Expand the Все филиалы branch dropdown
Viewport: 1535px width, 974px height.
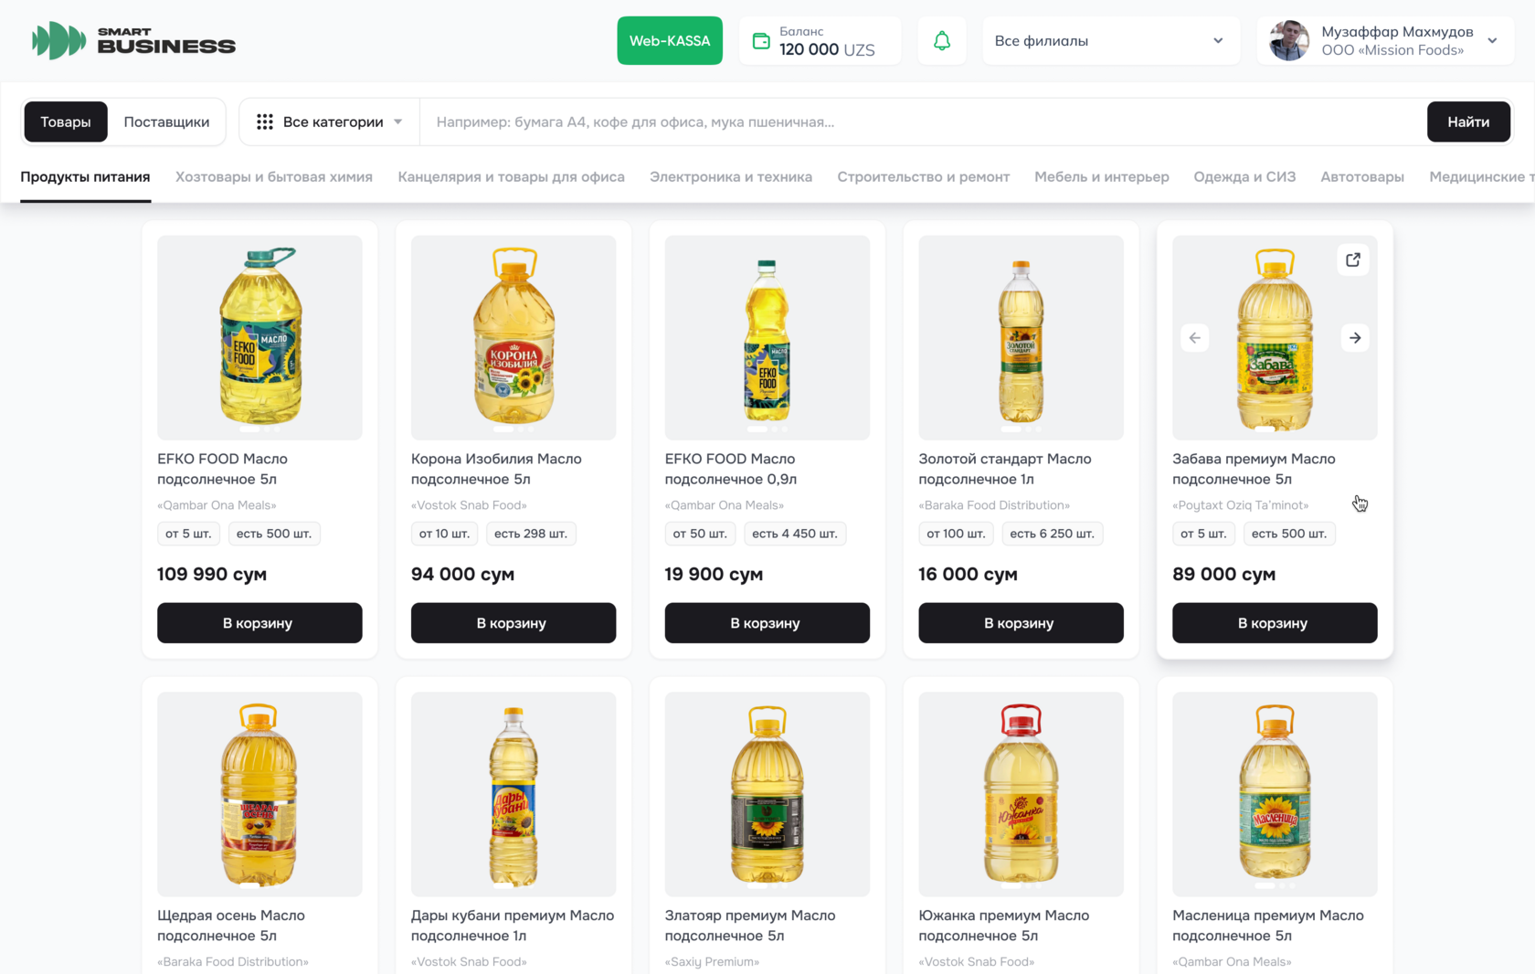1111,40
